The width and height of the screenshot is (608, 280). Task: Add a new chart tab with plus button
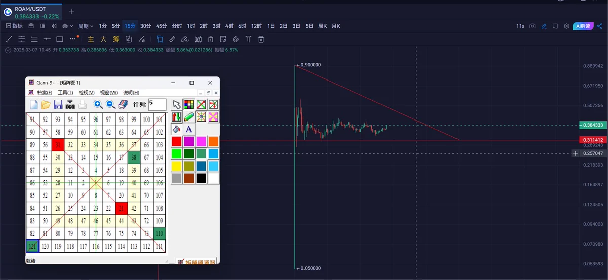(71, 12)
